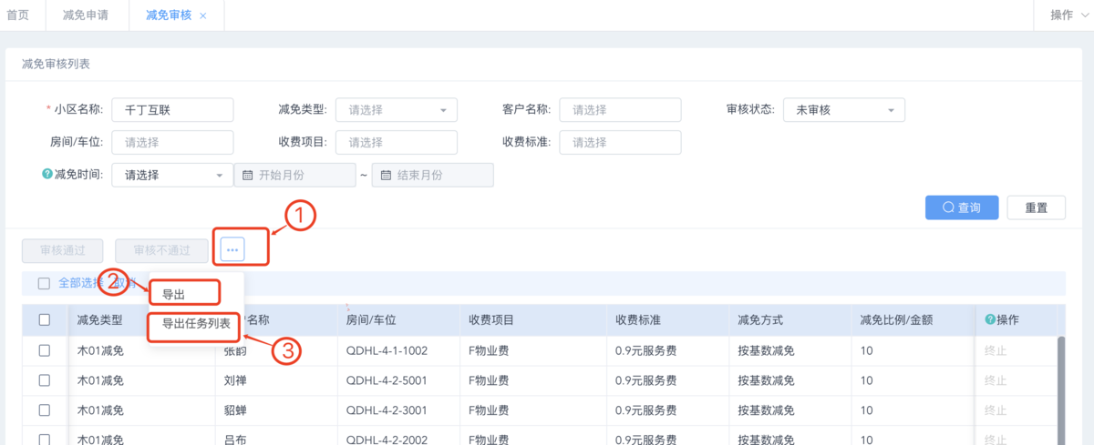Click the 减免审核列表 panel title
1094x445 pixels.
(x=56, y=64)
